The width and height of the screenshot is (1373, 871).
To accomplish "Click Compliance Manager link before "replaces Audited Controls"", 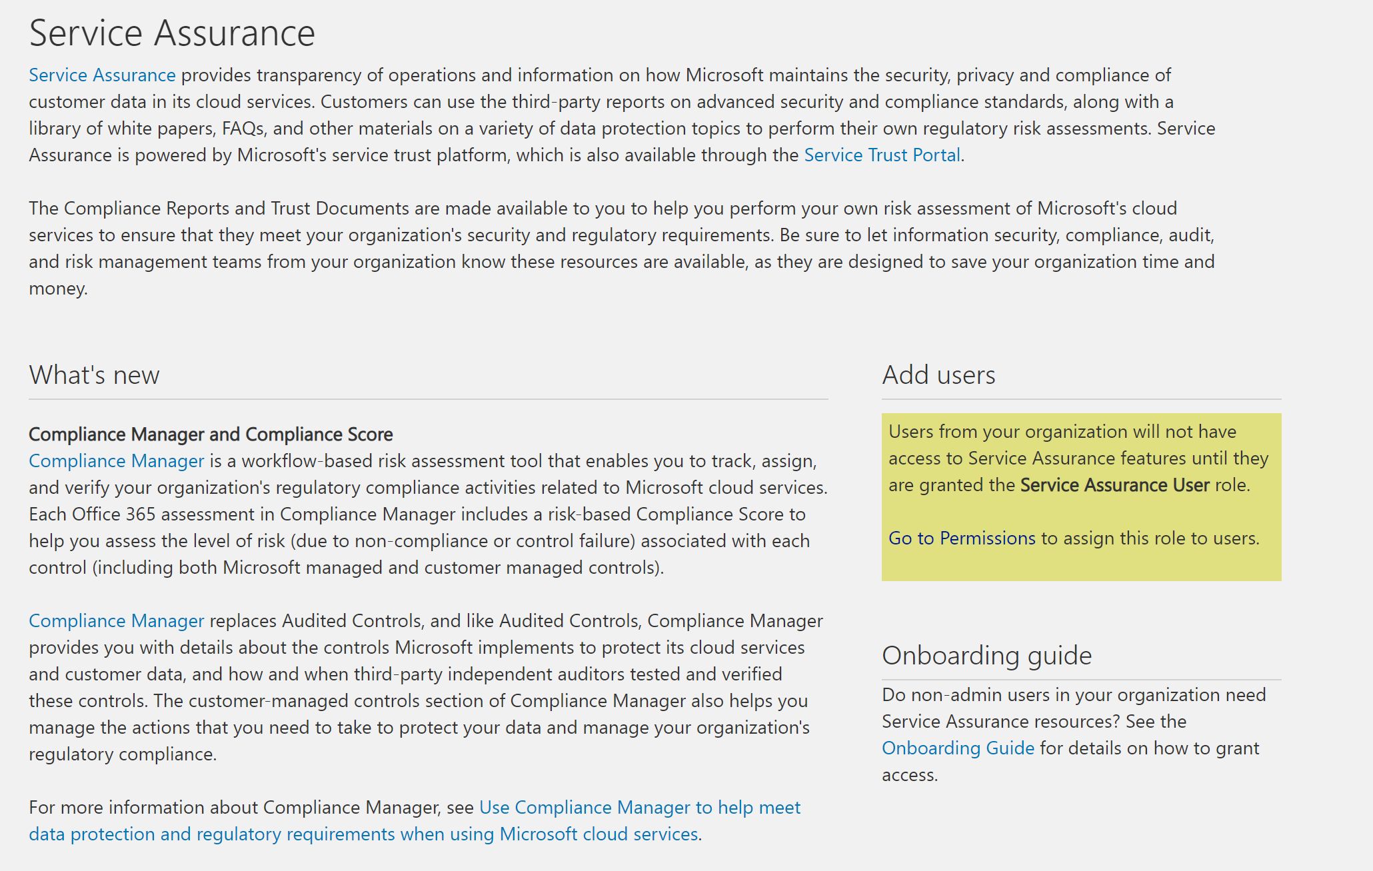I will (x=116, y=621).
